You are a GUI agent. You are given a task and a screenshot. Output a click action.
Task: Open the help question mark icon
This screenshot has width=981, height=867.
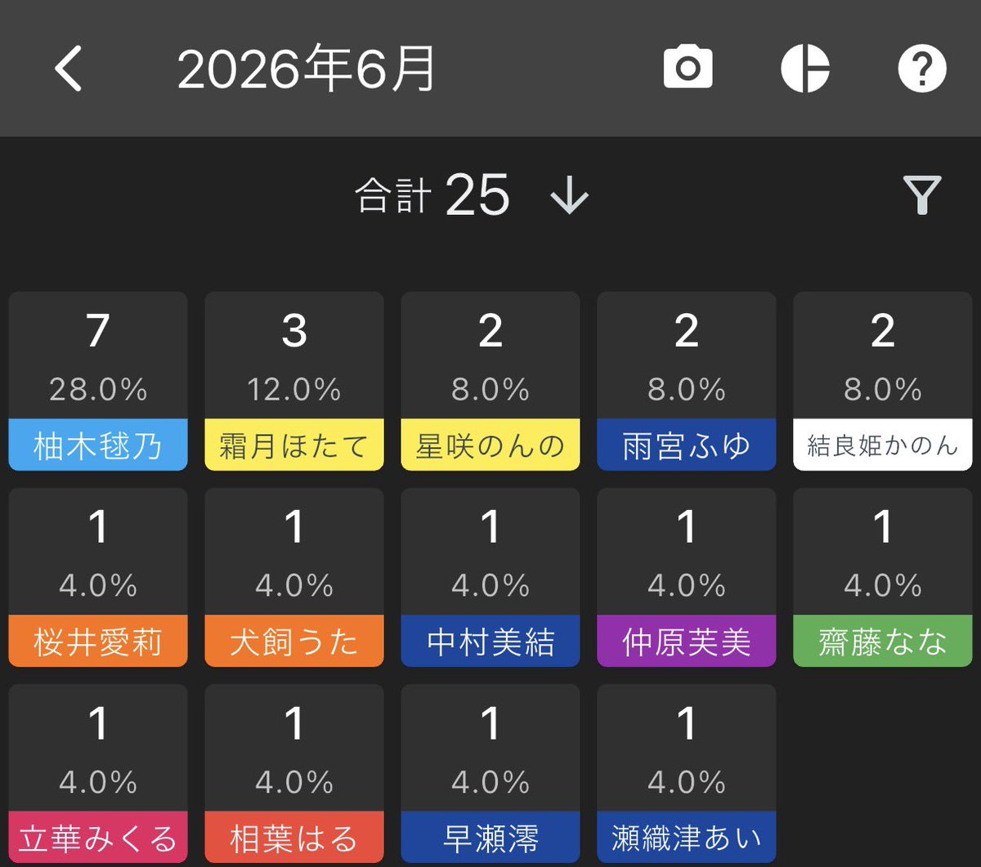[922, 68]
